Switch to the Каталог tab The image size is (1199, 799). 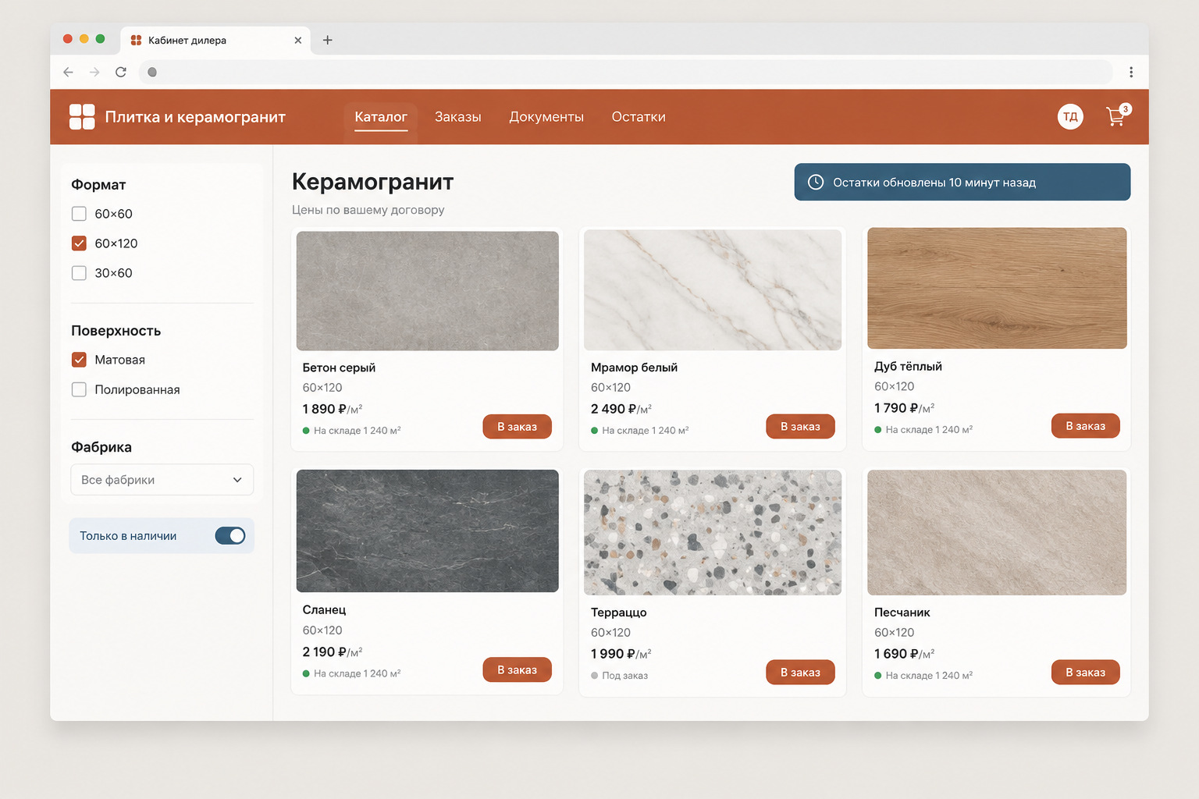(381, 117)
